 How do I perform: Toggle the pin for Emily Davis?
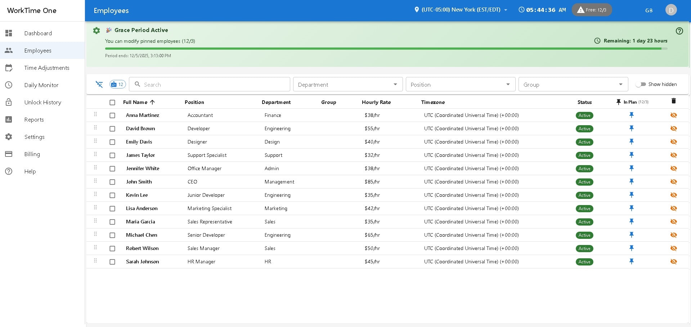631,142
